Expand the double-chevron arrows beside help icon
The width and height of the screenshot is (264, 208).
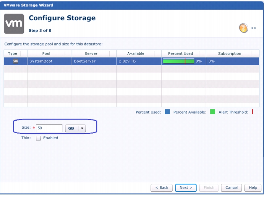coord(254,28)
